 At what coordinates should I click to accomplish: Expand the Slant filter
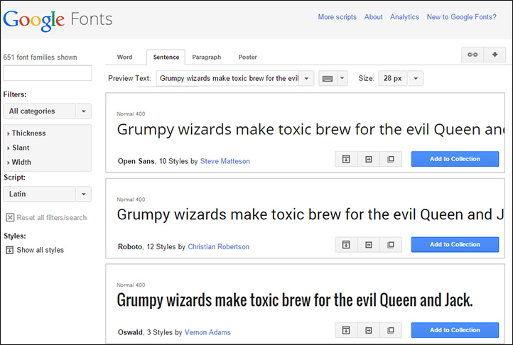[18, 148]
